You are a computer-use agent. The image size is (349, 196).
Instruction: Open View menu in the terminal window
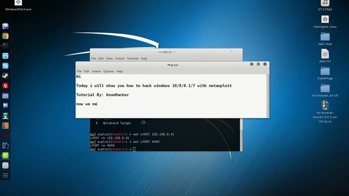click(x=109, y=58)
